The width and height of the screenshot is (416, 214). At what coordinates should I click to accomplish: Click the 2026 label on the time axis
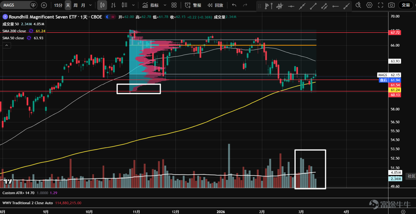pyautogui.click(x=221, y=212)
